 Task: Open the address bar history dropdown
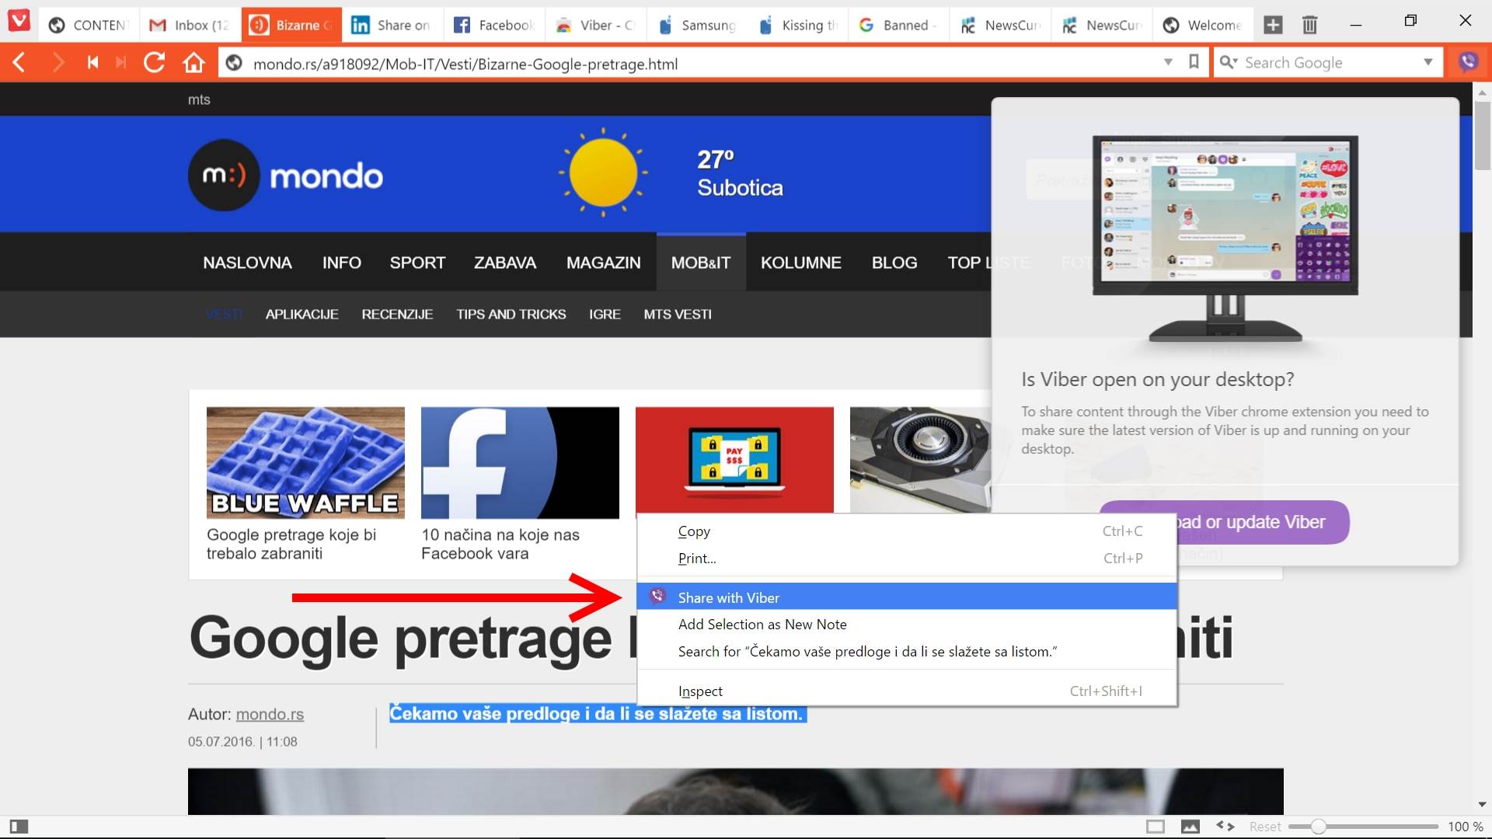[x=1169, y=62]
